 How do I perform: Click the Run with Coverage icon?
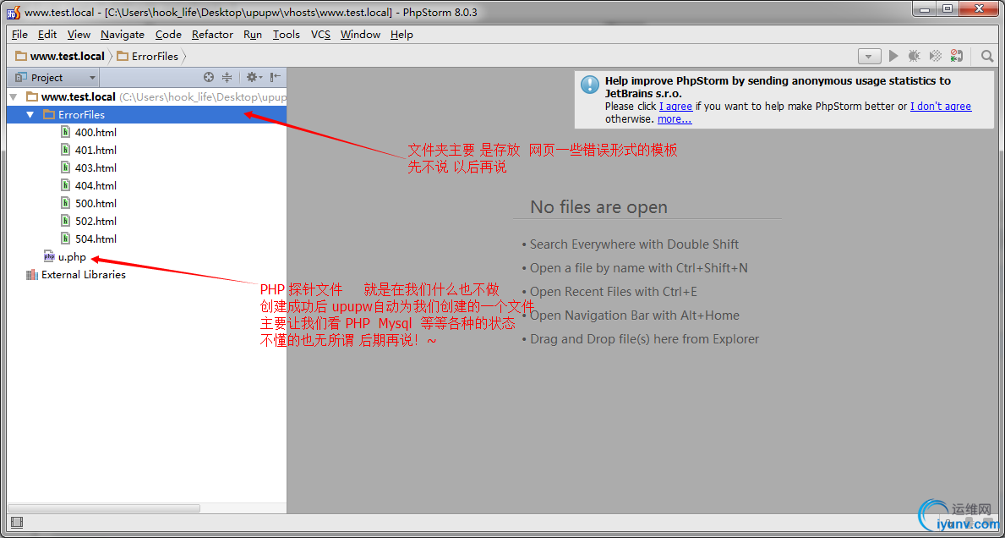click(x=936, y=57)
